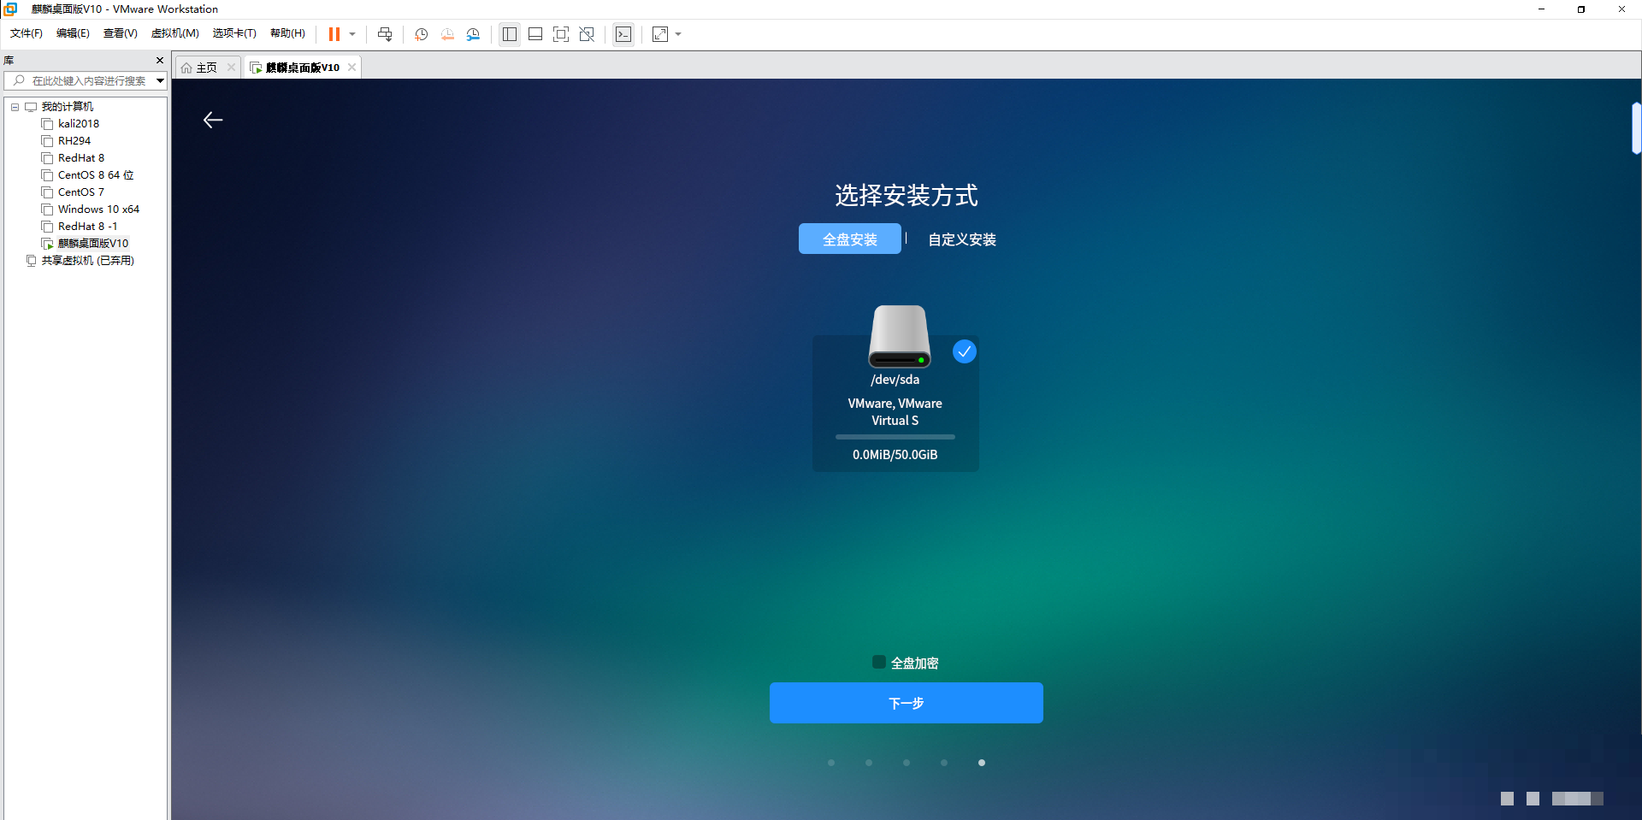Viewport: 1642px width, 820px height.
Task: Switch to 自定义安装 installation mode
Action: pos(960,239)
